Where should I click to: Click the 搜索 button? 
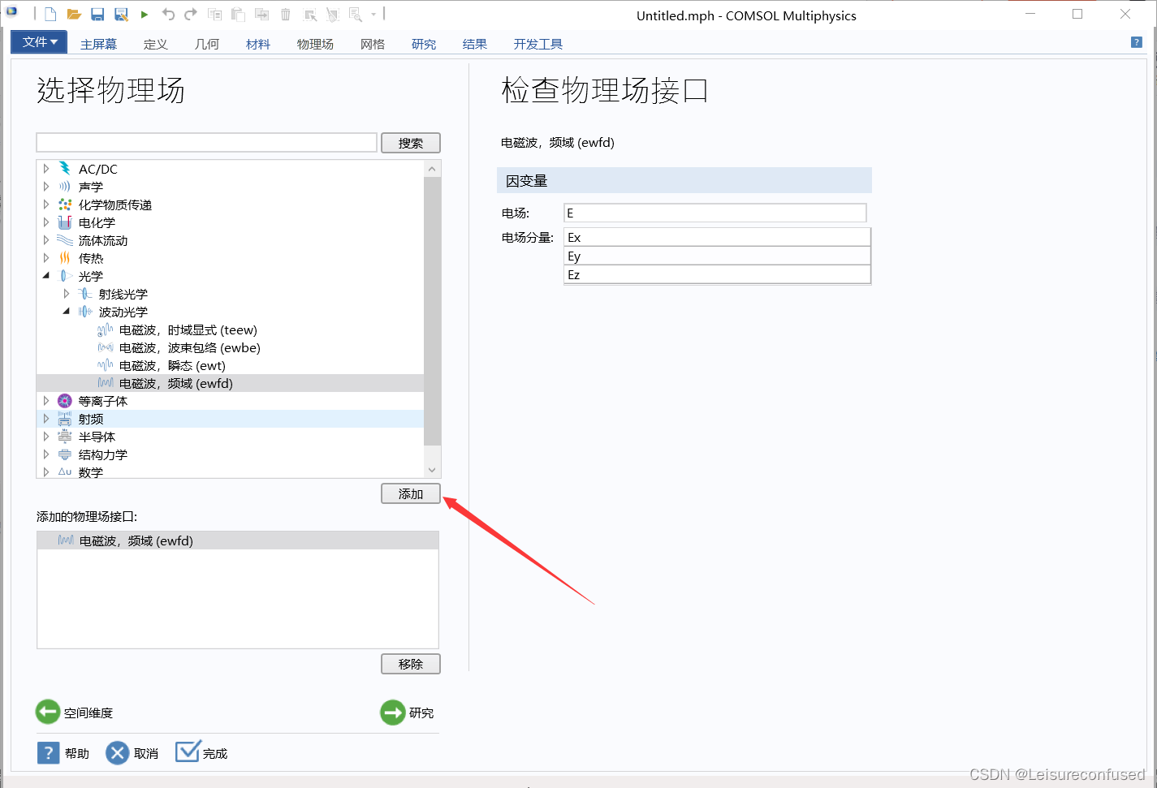pyautogui.click(x=411, y=143)
